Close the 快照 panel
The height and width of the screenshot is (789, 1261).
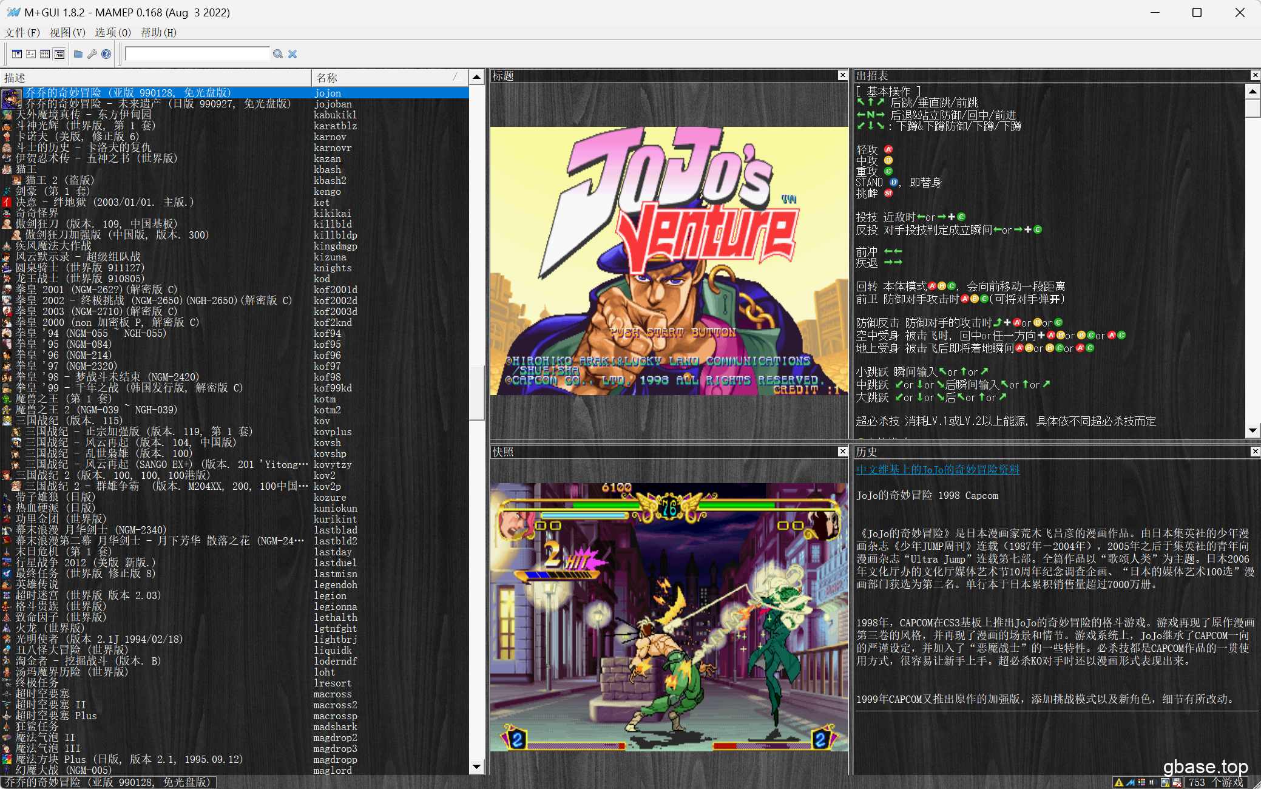(842, 452)
